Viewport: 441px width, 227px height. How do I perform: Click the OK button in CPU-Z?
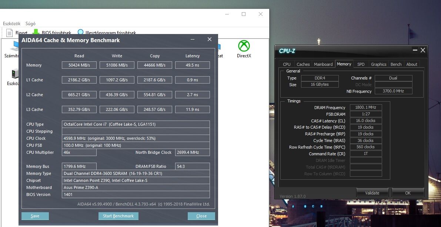pyautogui.click(x=408, y=193)
